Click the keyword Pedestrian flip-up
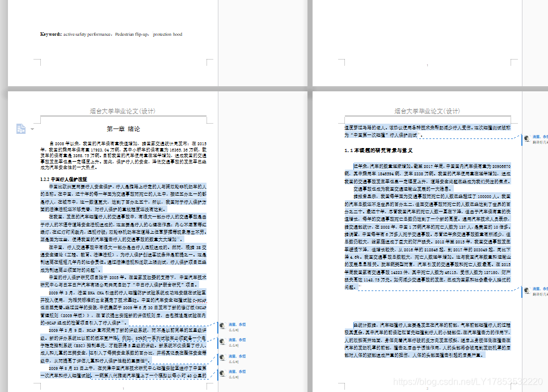This screenshot has width=548, height=392. tap(131, 34)
